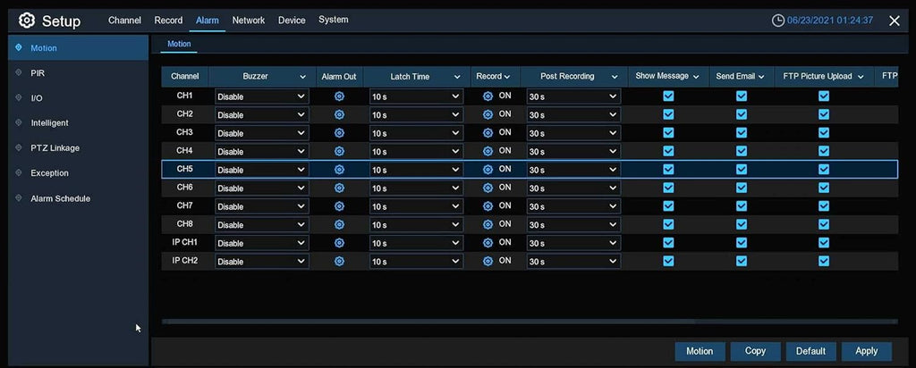The width and height of the screenshot is (916, 368).
Task: Click the Default button
Action: click(x=810, y=351)
